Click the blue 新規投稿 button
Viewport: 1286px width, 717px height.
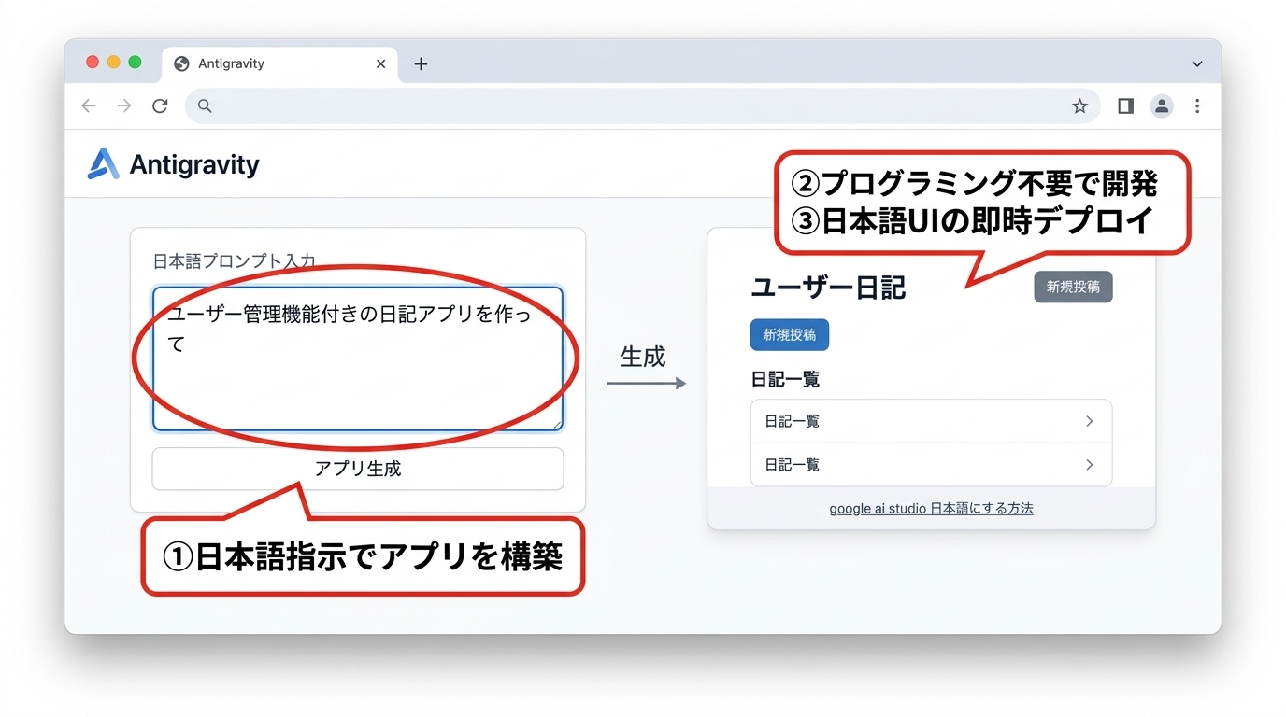click(789, 334)
